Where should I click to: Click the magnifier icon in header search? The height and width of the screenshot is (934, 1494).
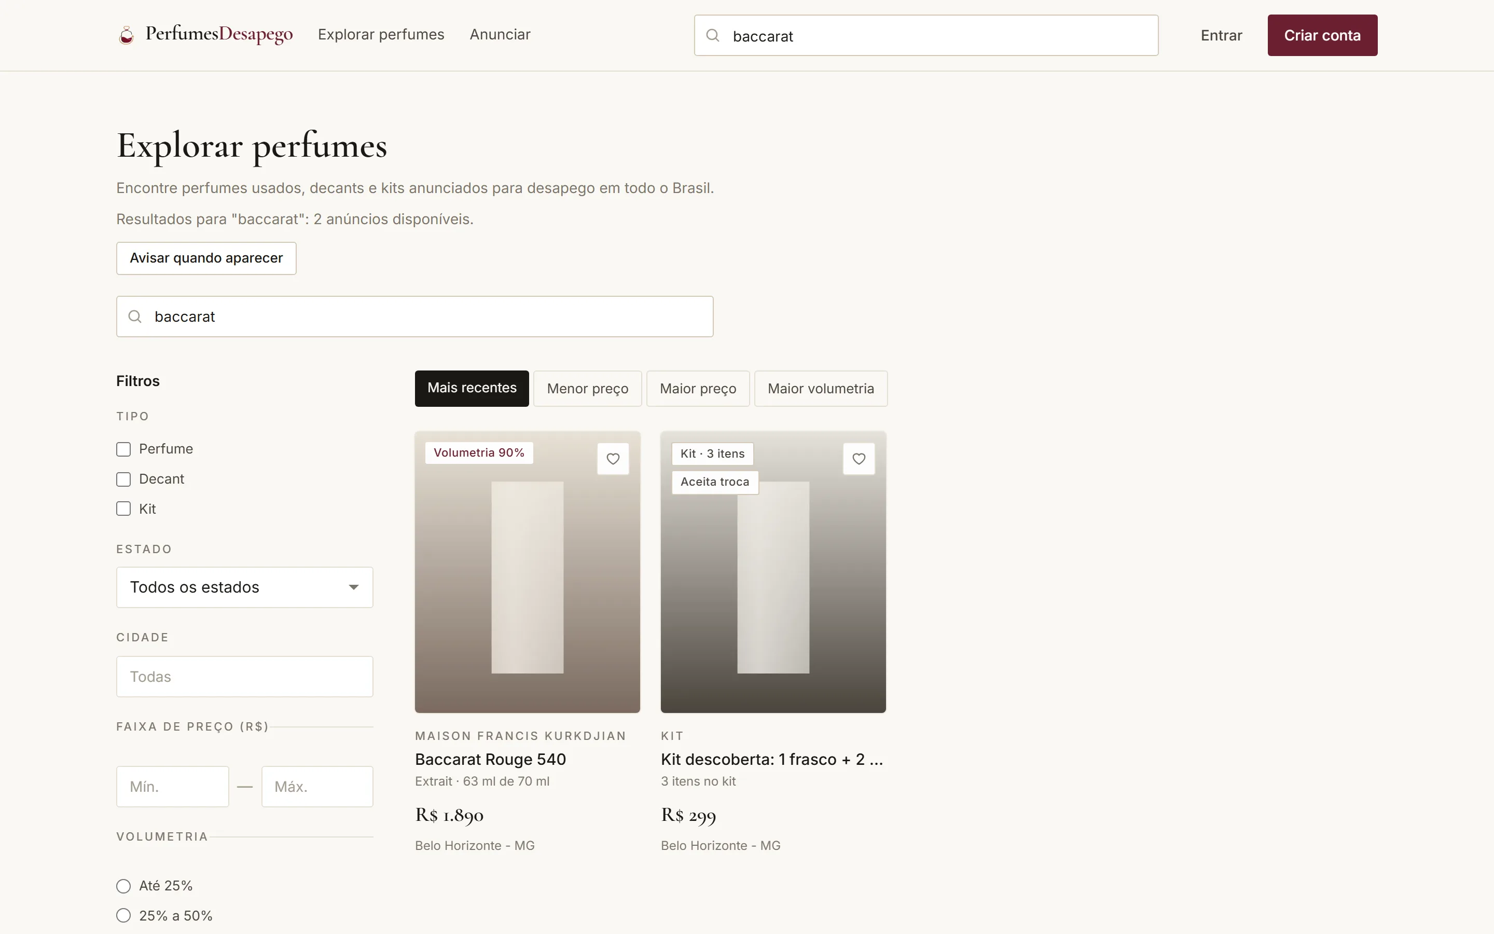pyautogui.click(x=712, y=35)
